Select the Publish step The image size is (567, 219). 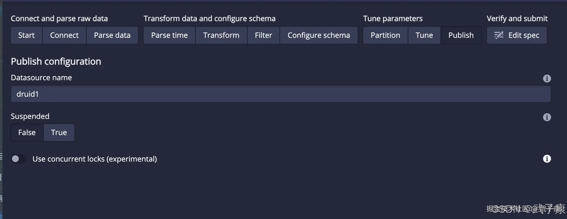(461, 35)
